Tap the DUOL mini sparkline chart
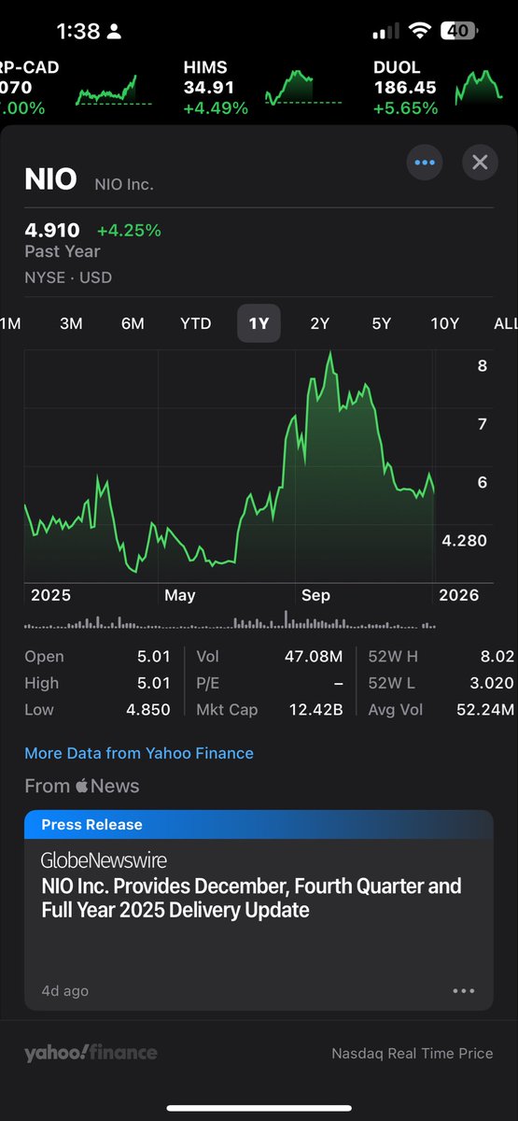The width and height of the screenshot is (518, 1121). click(x=479, y=87)
